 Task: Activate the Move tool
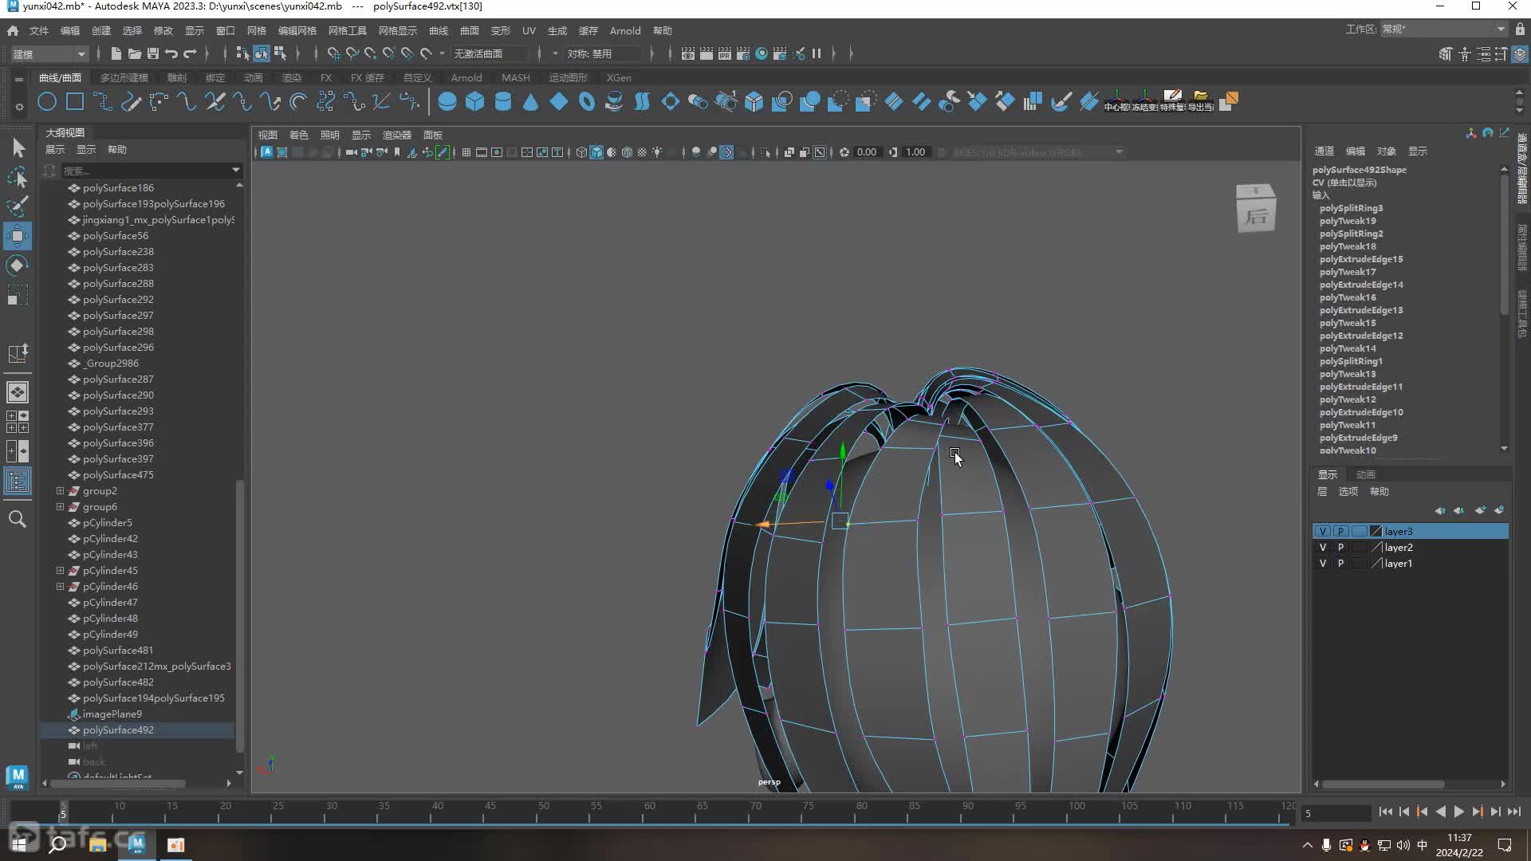pos(18,236)
